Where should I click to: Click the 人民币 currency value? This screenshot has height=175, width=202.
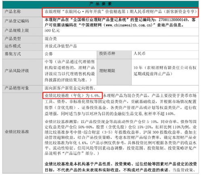[x=139, y=53]
